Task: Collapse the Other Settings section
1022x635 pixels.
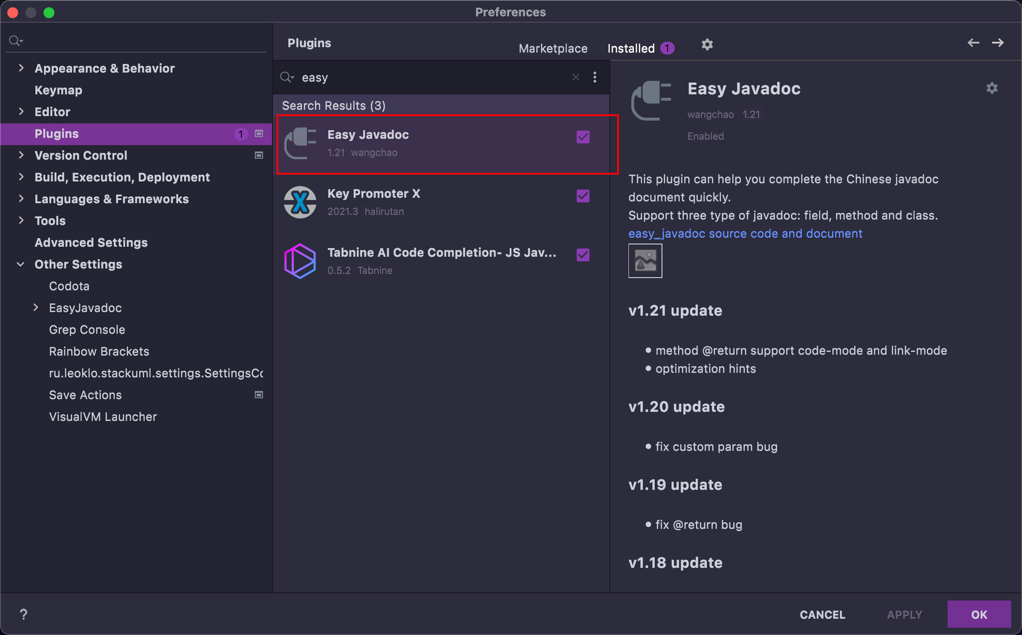Action: click(x=21, y=264)
